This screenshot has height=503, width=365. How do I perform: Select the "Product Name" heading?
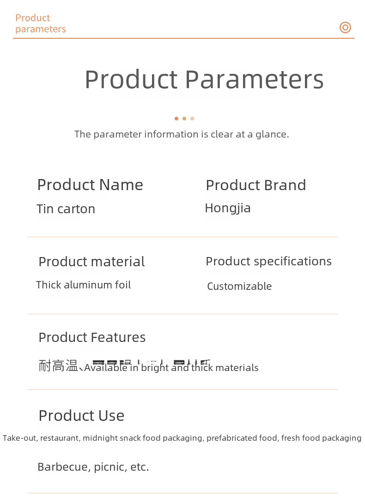point(90,185)
